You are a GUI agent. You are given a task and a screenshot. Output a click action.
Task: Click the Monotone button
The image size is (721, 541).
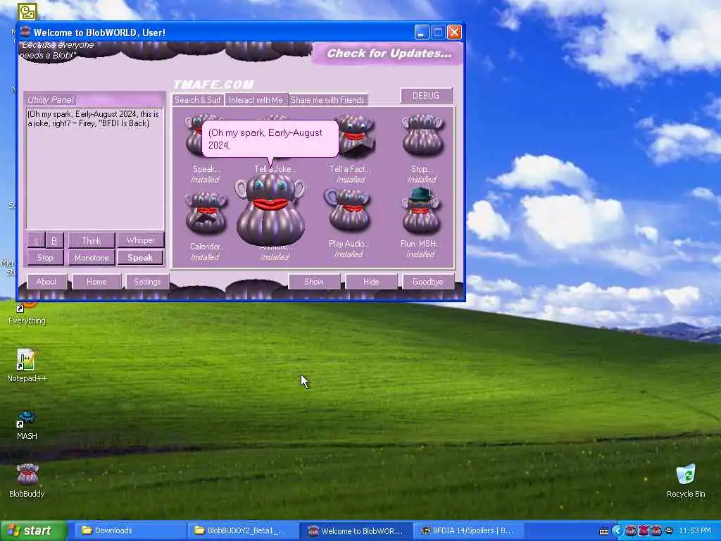92,258
